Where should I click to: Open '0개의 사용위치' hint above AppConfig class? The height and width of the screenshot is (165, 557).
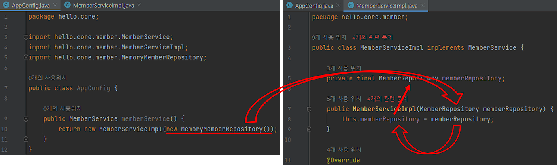pyautogui.click(x=47, y=78)
